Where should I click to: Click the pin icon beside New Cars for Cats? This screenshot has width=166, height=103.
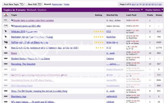click(x=6, y=48)
